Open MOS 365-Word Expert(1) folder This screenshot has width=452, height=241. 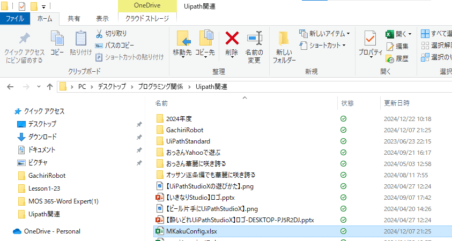(x=58, y=201)
